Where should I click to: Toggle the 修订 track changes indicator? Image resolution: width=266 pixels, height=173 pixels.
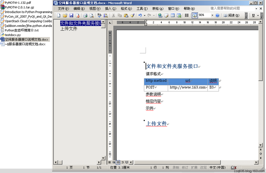[x=185, y=168]
